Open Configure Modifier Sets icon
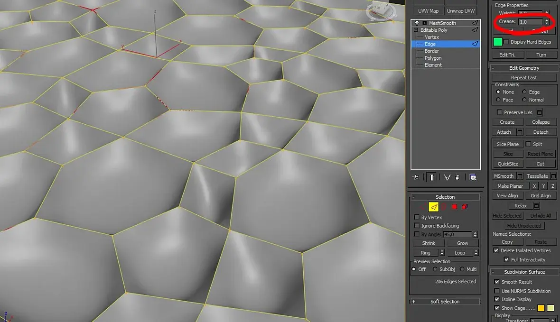 pos(473,177)
